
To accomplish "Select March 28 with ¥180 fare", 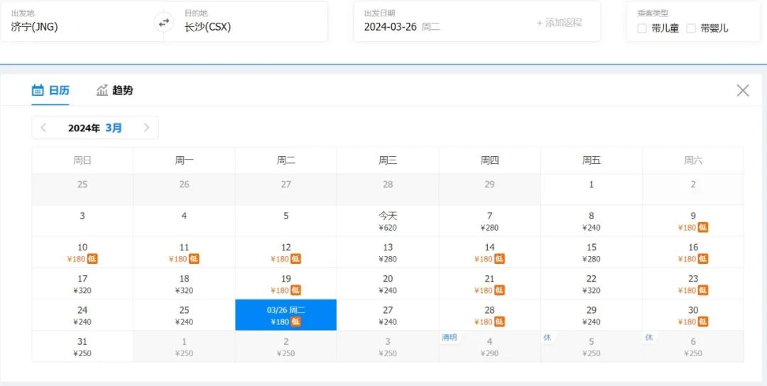I will click(x=489, y=315).
